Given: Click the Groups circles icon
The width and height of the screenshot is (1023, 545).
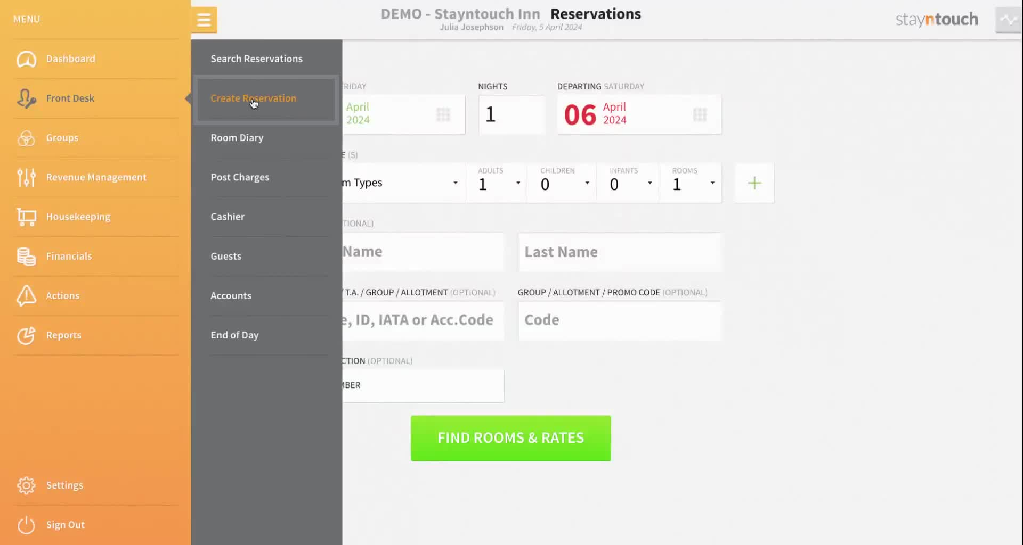Looking at the screenshot, I should [x=26, y=138].
